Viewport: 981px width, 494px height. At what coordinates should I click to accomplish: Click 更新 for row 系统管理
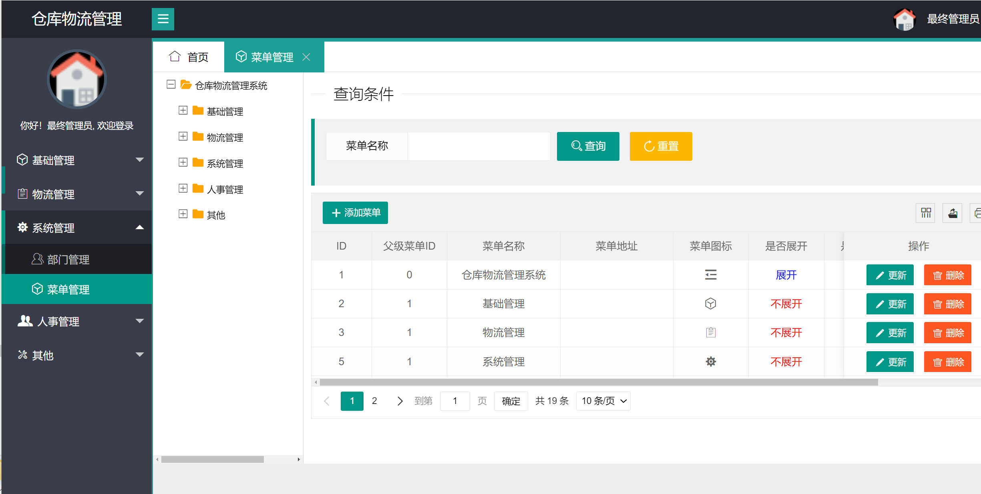890,362
